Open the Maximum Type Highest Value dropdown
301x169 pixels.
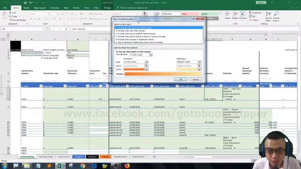click(x=199, y=62)
